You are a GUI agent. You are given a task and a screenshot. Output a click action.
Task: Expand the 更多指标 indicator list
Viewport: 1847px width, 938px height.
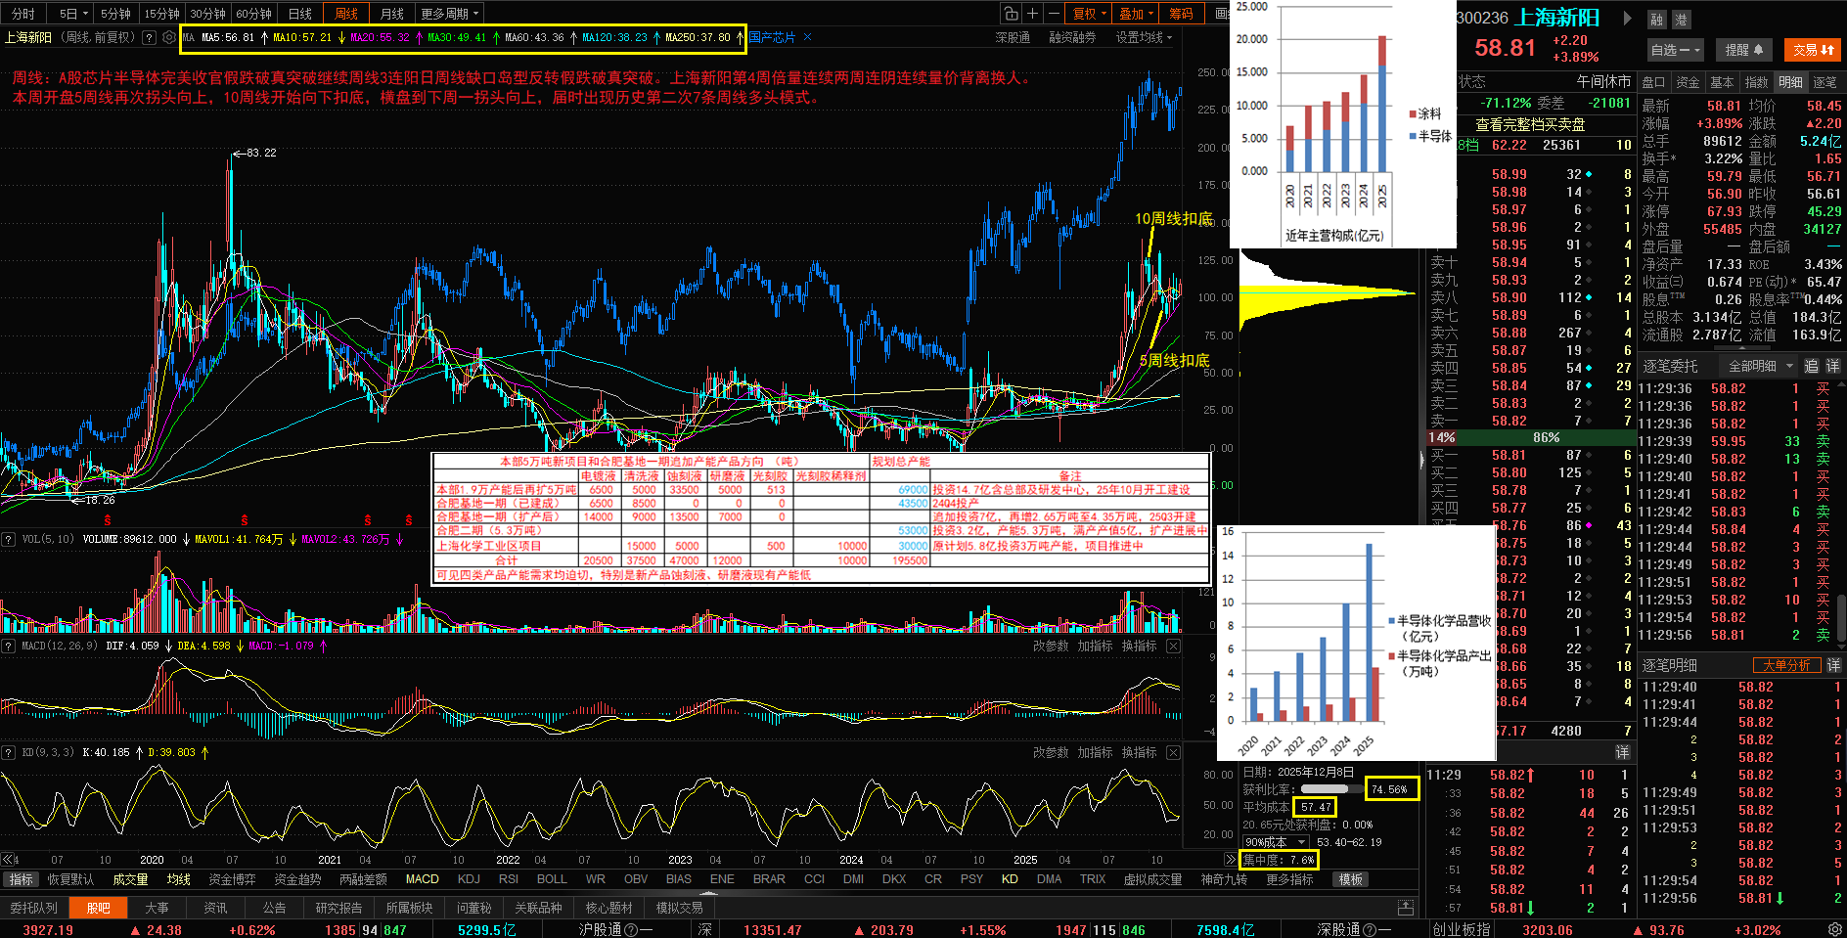point(1289,879)
